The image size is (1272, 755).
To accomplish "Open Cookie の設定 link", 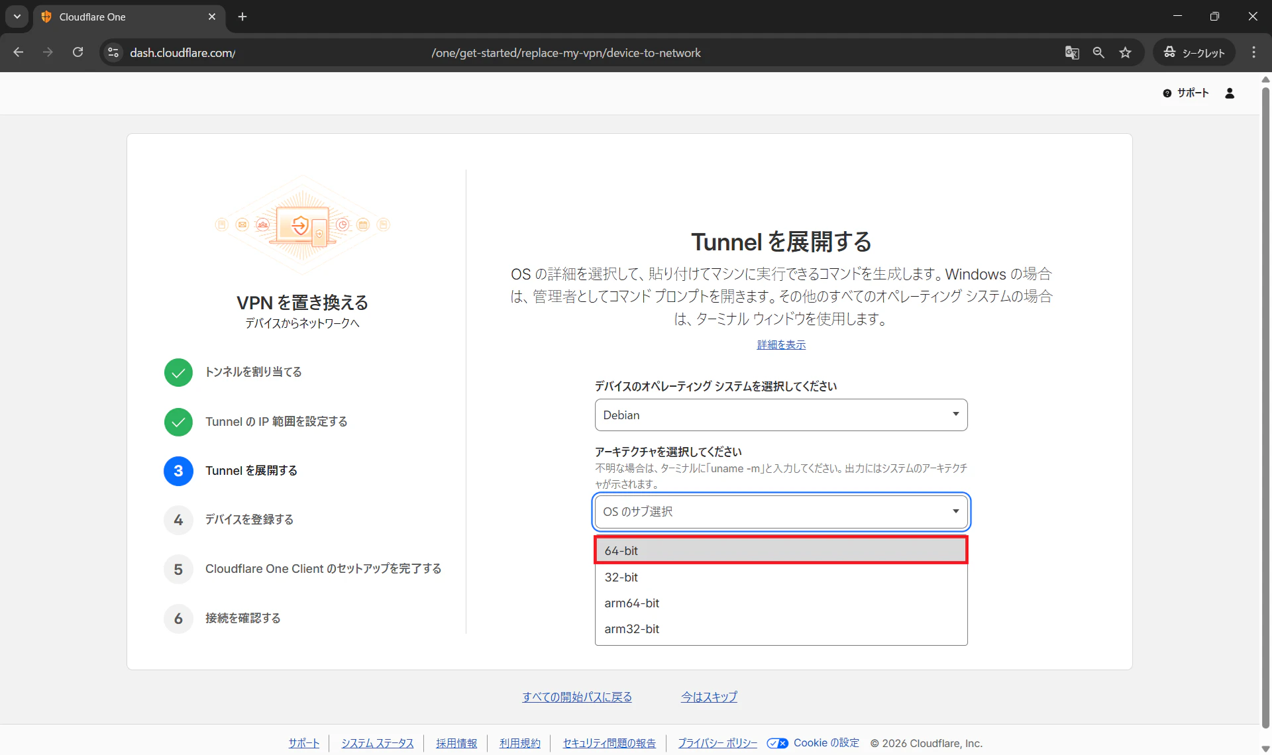I will tap(826, 743).
